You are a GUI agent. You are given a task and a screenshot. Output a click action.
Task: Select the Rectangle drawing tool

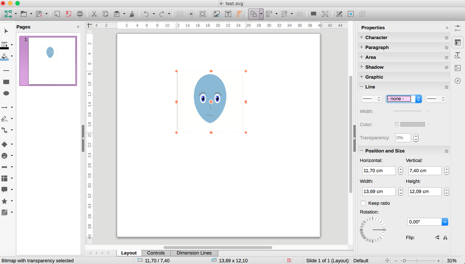pyautogui.click(x=6, y=82)
